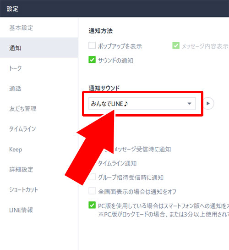
Task: Open the 通知サウンド dropdown
Action: 142,104
